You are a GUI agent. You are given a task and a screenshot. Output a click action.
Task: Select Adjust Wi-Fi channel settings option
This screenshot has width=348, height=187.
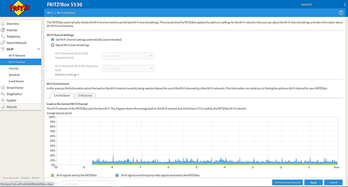pyautogui.click(x=52, y=45)
